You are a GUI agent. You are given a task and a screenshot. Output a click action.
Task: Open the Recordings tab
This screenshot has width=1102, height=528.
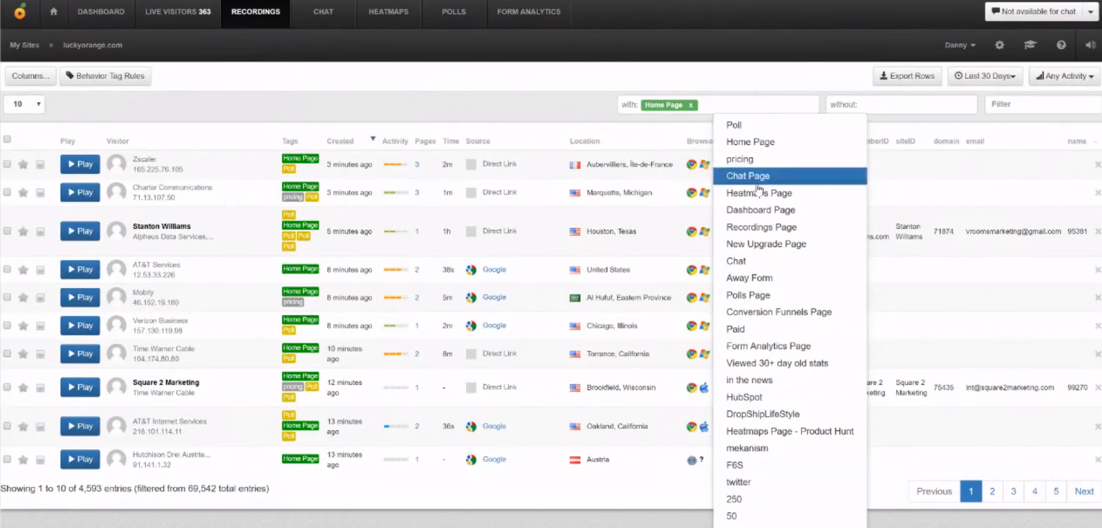point(255,12)
